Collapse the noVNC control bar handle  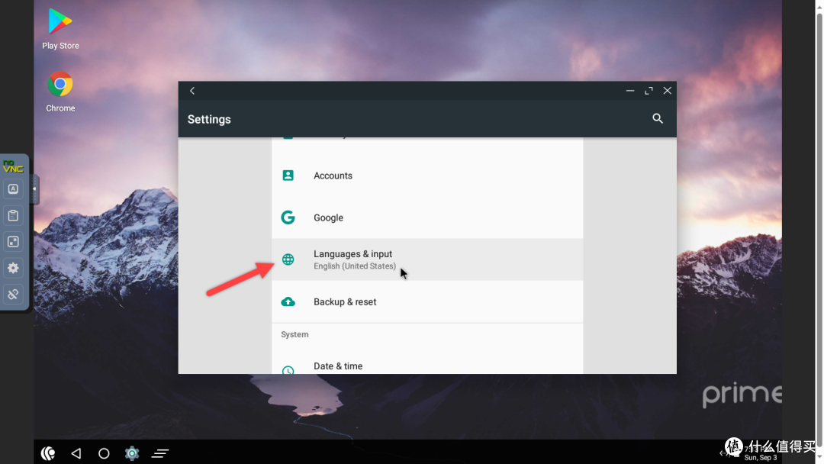(34, 189)
